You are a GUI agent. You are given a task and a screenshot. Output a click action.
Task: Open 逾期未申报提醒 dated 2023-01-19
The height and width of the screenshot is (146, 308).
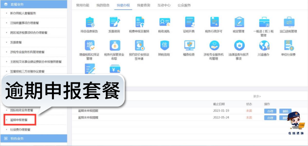click(88, 111)
